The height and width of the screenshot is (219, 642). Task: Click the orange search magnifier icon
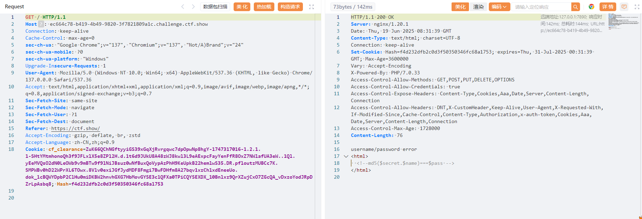(x=576, y=7)
